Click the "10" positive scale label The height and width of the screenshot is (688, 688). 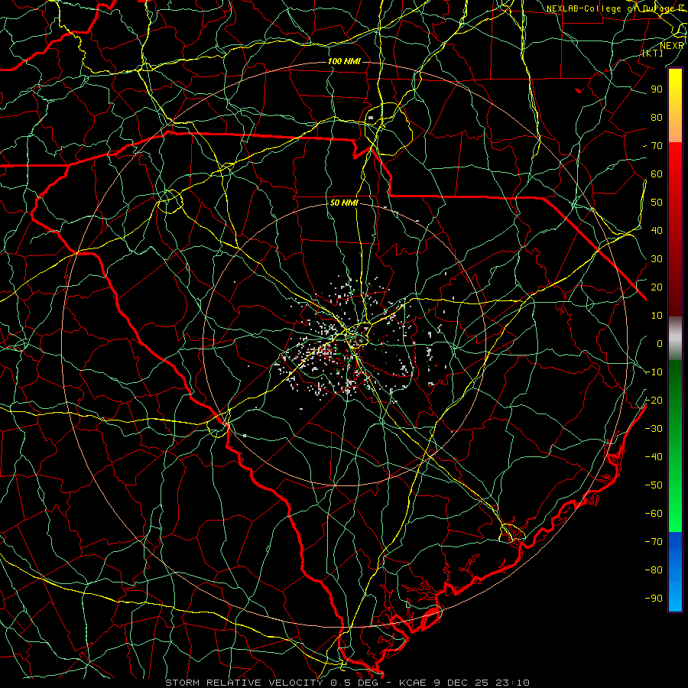click(x=657, y=316)
